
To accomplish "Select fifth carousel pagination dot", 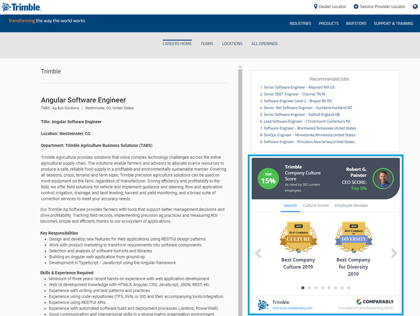I will [329, 288].
